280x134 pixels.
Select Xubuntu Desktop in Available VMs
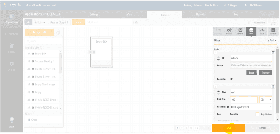click(x=42, y=61)
